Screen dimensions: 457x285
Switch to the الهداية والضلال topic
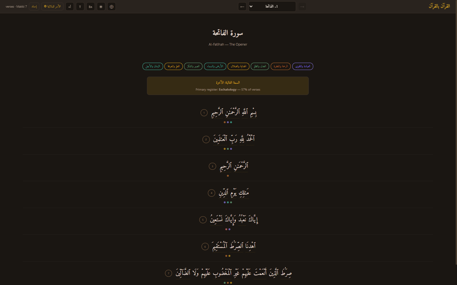click(238, 66)
